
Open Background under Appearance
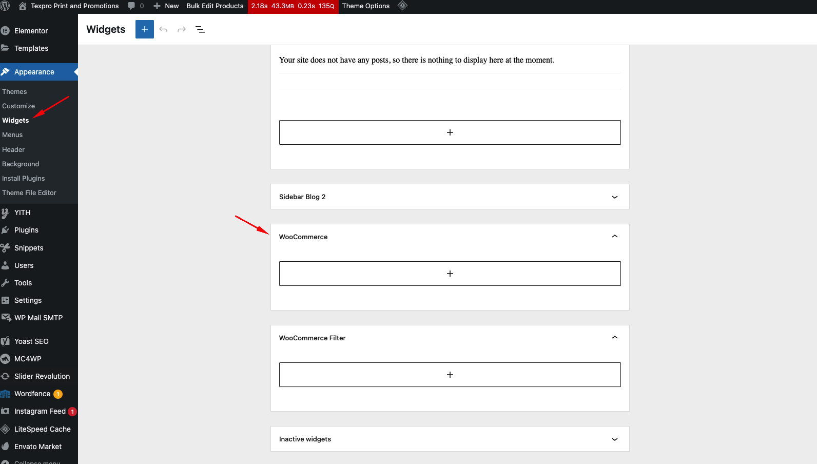click(21, 164)
